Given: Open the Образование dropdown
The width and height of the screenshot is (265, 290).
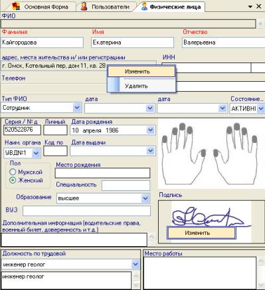Looking at the screenshot, I should [145, 198].
